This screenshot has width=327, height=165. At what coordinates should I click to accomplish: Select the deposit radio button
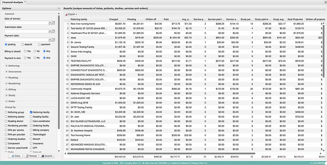click(x=23, y=45)
